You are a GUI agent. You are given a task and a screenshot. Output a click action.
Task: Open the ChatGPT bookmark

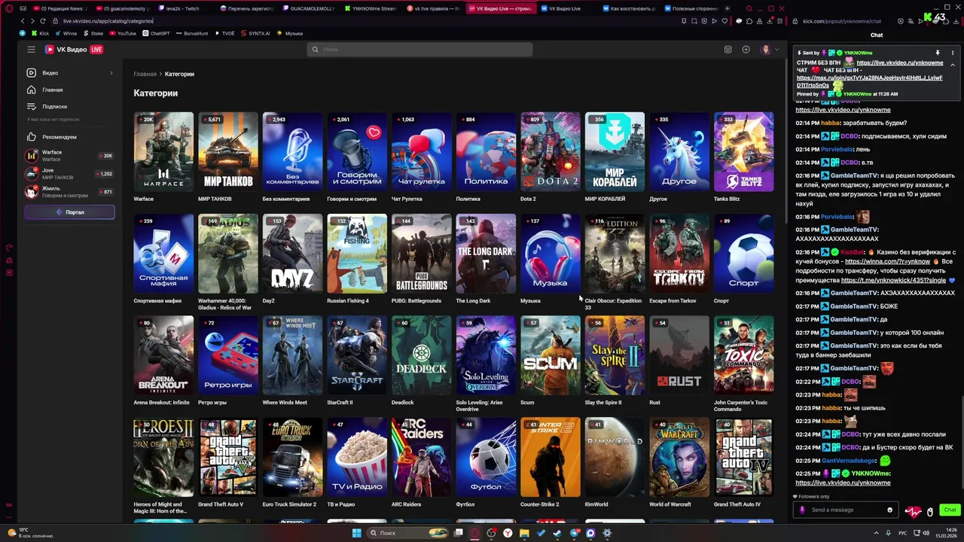(156, 33)
